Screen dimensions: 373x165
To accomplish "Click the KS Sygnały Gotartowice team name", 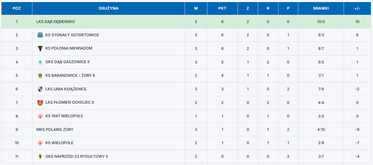I will [x=72, y=35].
